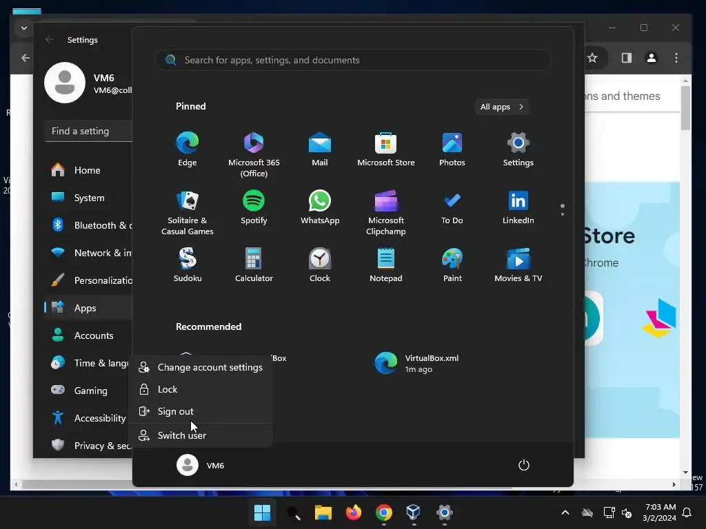Viewport: 706px width, 529px height.
Task: Open System in Settings sidebar
Action: (x=89, y=198)
